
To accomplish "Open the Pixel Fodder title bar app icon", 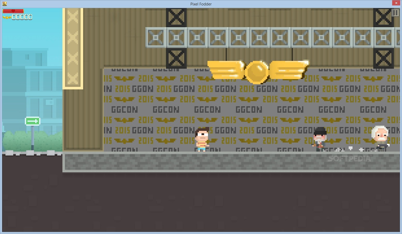I will (x=4, y=4).
